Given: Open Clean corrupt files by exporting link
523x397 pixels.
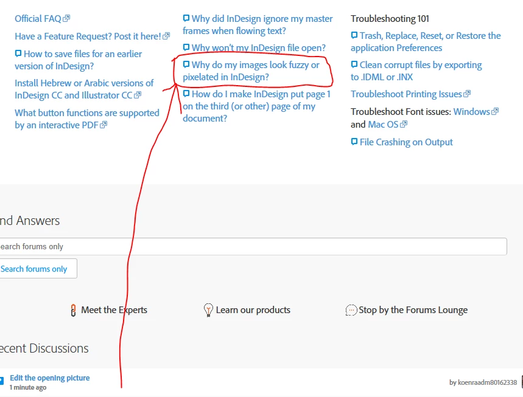Looking at the screenshot, I should (x=416, y=71).
